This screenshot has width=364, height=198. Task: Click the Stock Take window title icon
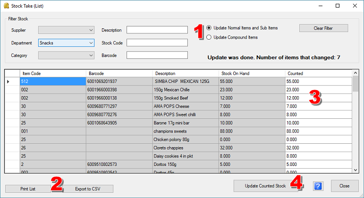point(5,6)
